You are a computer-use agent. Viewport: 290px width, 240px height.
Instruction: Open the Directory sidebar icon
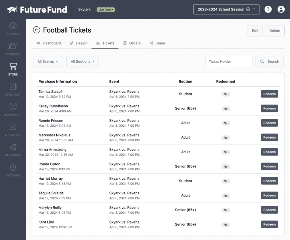tap(13, 86)
